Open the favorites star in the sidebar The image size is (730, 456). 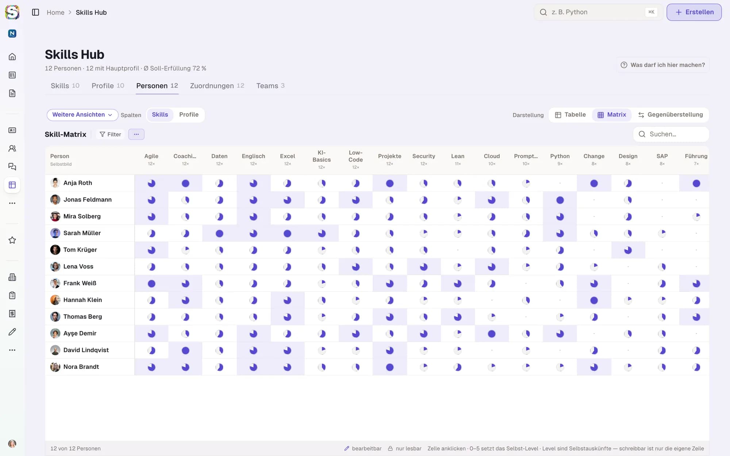pyautogui.click(x=12, y=240)
